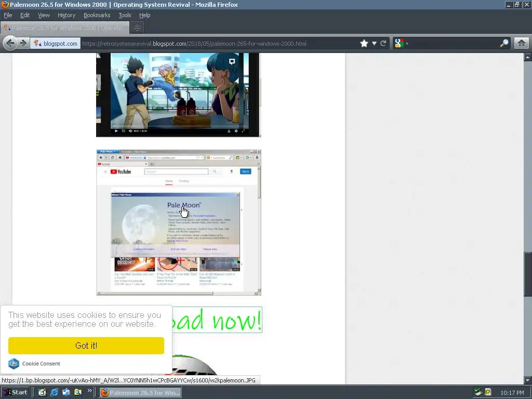Open the View menu

44,15
